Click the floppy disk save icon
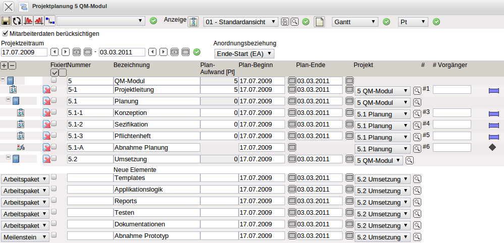504x243 pixels. [6, 21]
